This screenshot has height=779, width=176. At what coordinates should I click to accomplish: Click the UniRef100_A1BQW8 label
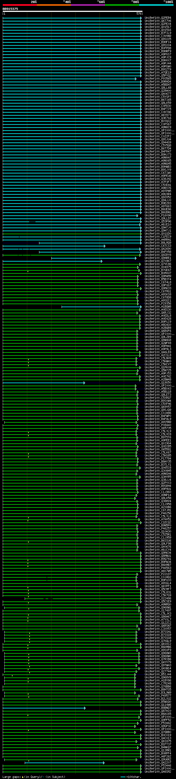(x=158, y=307)
